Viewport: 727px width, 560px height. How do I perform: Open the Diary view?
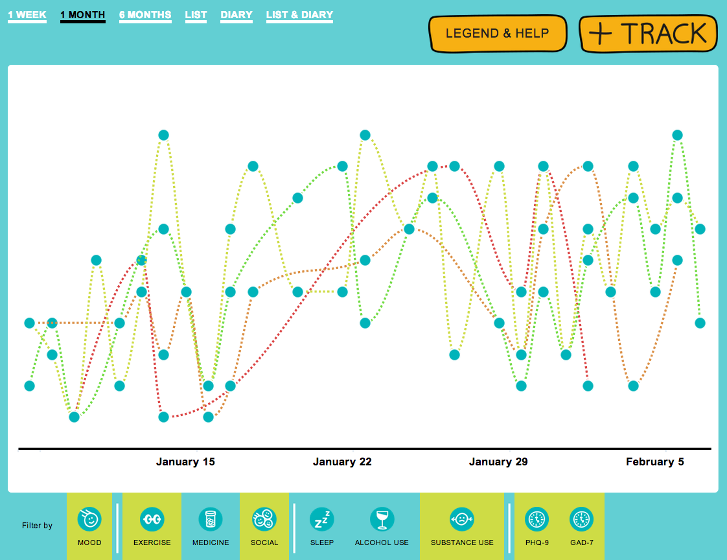click(237, 15)
